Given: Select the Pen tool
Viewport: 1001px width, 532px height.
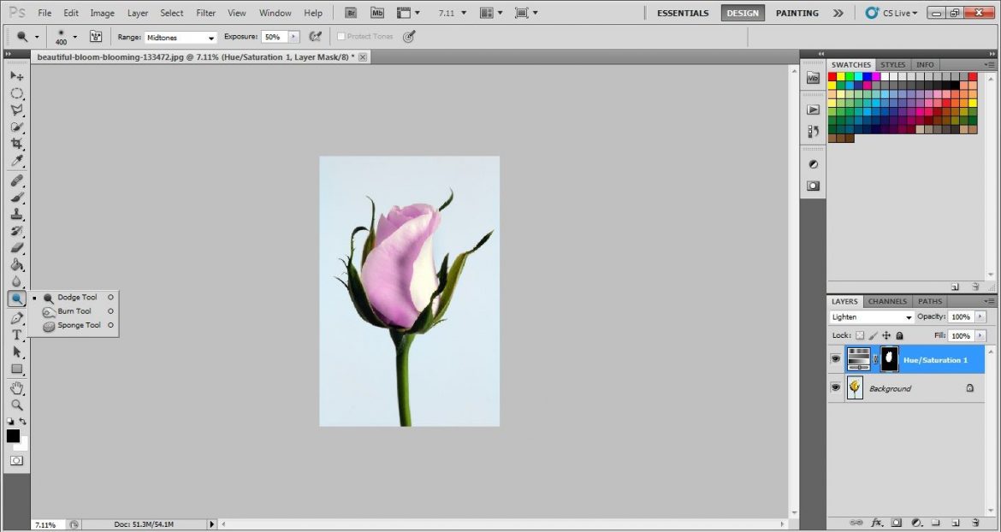Looking at the screenshot, I should pos(16,317).
